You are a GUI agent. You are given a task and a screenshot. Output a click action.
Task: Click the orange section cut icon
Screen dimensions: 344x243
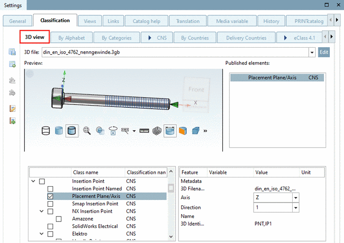tap(183, 131)
